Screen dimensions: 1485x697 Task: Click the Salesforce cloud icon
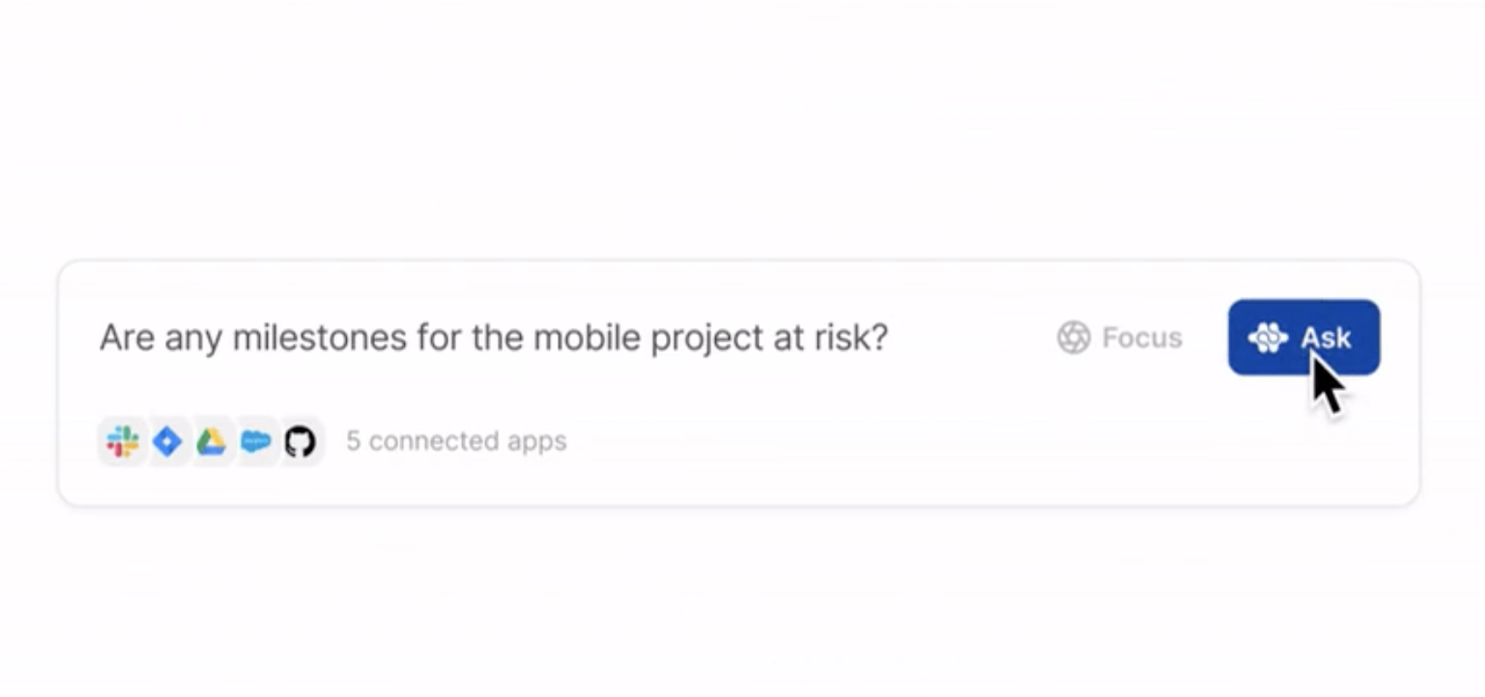(x=256, y=441)
